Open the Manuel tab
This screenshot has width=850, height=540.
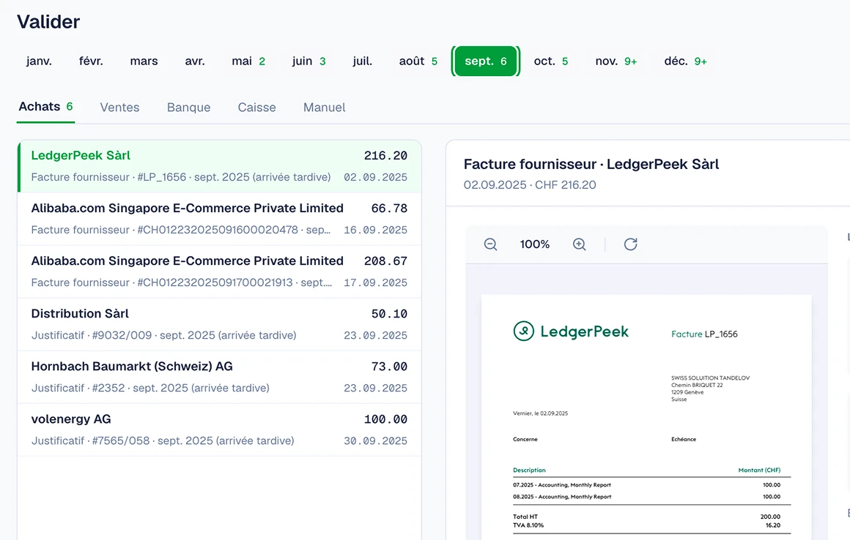pos(324,107)
